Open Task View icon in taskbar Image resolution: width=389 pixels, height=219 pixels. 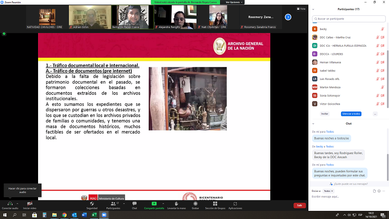point(24,215)
